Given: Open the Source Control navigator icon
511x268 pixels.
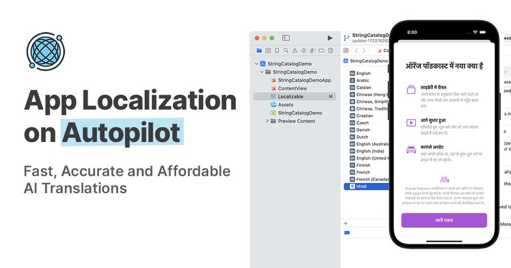Looking at the screenshot, I should [268, 51].
